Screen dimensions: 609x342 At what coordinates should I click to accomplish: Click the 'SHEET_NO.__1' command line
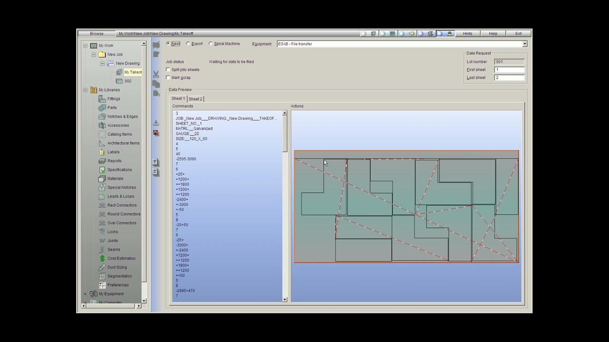189,123
